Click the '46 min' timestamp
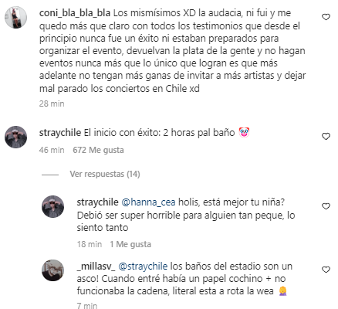The image size is (338, 309). coord(52,150)
